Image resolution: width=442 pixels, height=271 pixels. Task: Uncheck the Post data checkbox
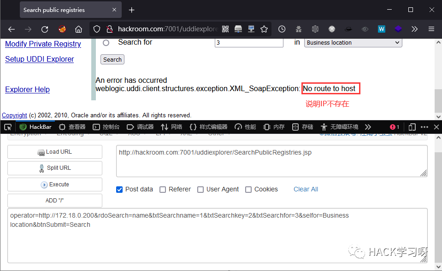[119, 190]
